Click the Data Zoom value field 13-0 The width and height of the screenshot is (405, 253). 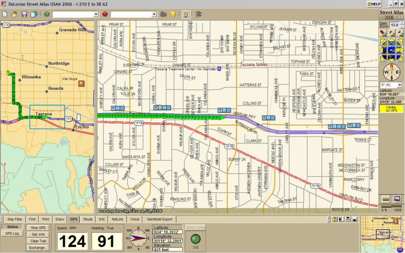click(394, 25)
